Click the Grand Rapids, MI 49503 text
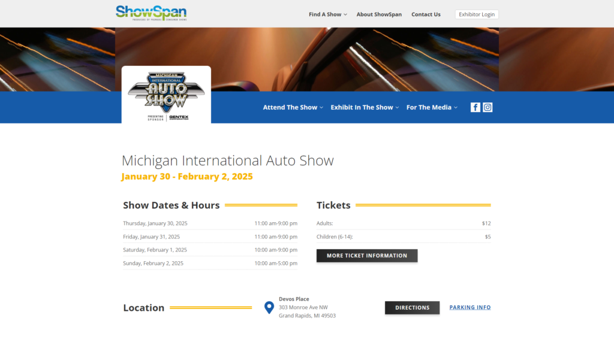The image size is (614, 345). 307,316
